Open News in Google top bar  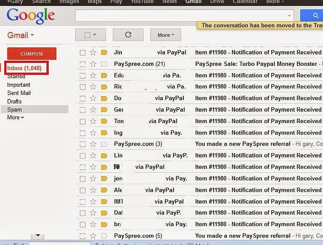(x=170, y=2)
